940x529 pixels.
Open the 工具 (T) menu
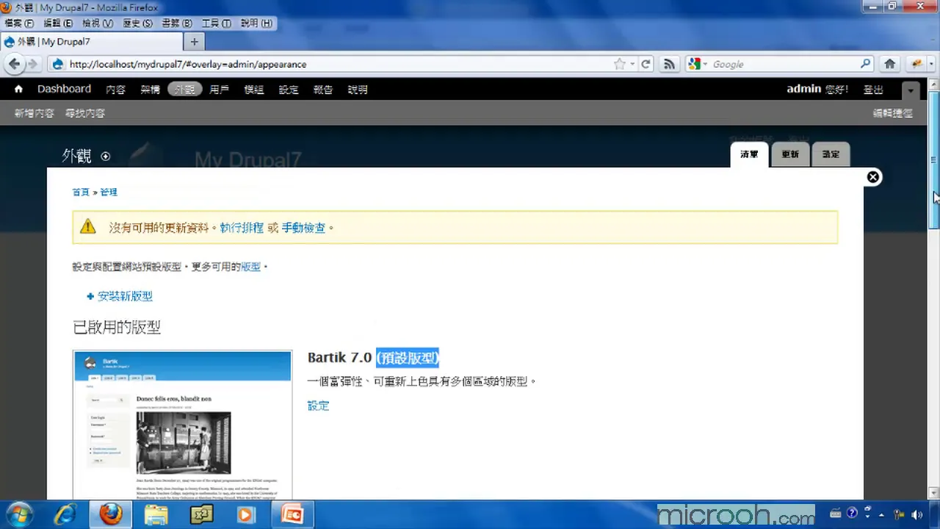point(216,24)
